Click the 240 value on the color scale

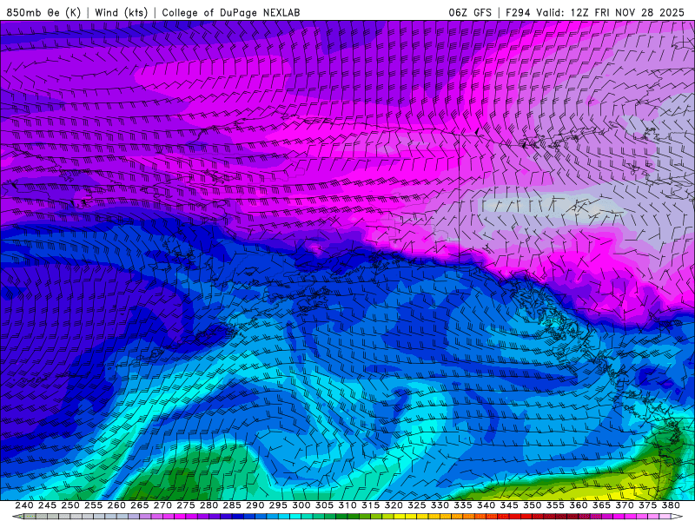24,505
